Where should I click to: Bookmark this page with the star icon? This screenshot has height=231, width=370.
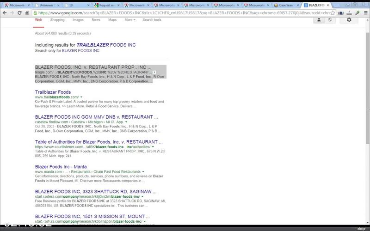point(333,13)
